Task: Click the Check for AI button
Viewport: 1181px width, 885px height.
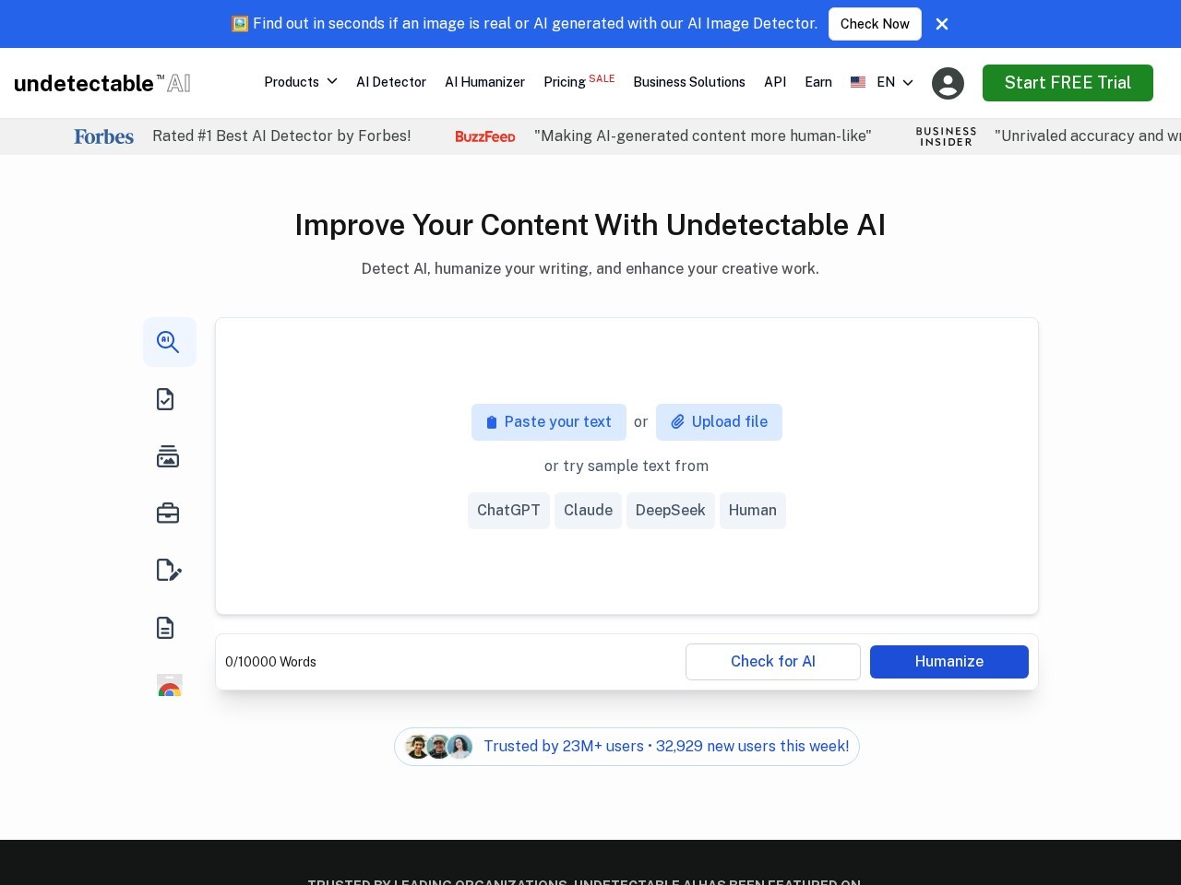Action: [773, 662]
